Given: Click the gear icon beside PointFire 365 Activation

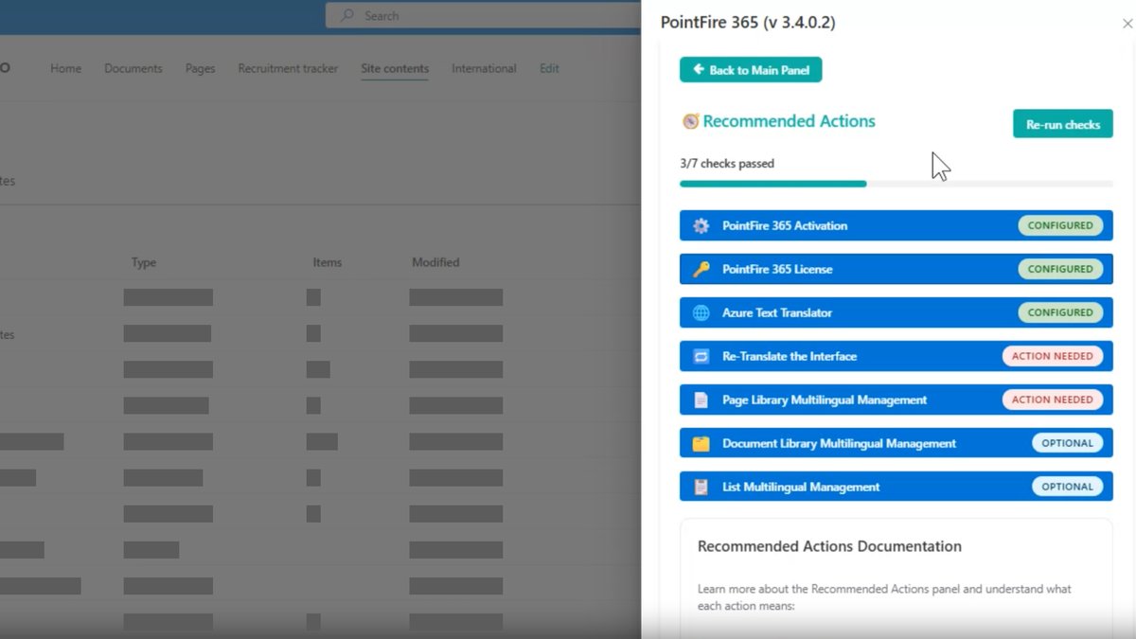Looking at the screenshot, I should click(x=701, y=226).
